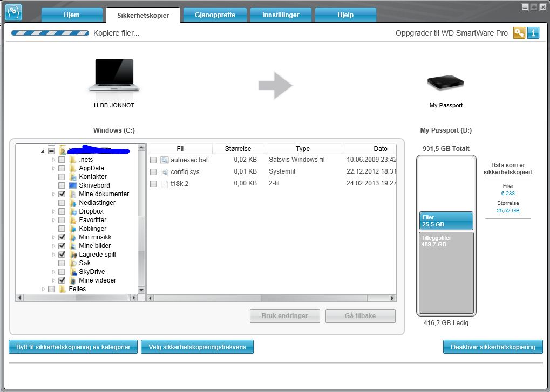Open the Hjem tab
The height and width of the screenshot is (392, 550).
pos(72,15)
